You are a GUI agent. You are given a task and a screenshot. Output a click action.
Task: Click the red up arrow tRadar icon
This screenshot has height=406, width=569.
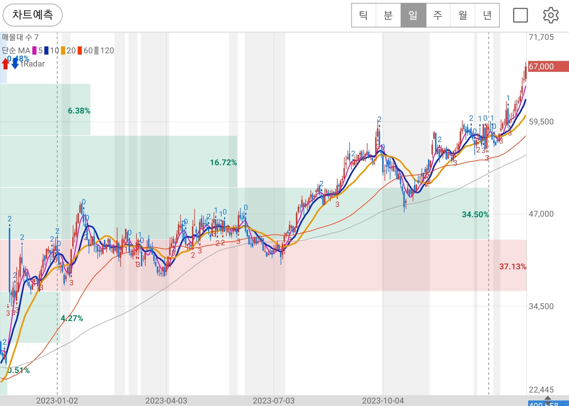click(x=5, y=64)
